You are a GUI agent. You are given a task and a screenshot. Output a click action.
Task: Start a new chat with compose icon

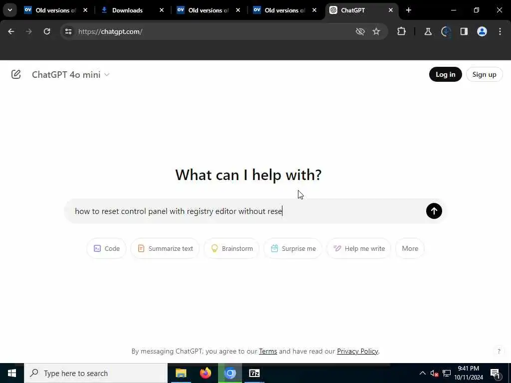[16, 74]
